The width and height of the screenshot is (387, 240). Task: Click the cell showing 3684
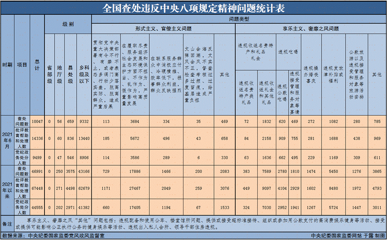pos(135,122)
